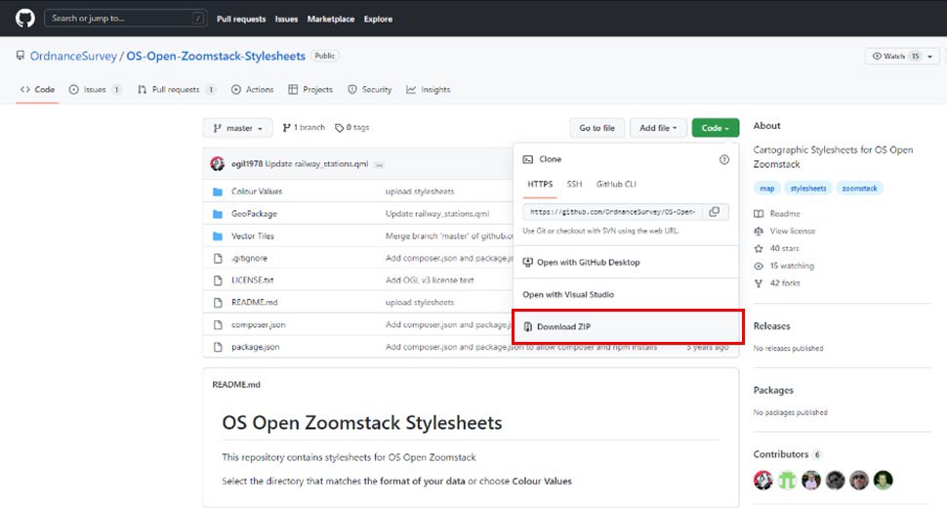
Task: Open third contributor avatar
Action: pyautogui.click(x=811, y=481)
